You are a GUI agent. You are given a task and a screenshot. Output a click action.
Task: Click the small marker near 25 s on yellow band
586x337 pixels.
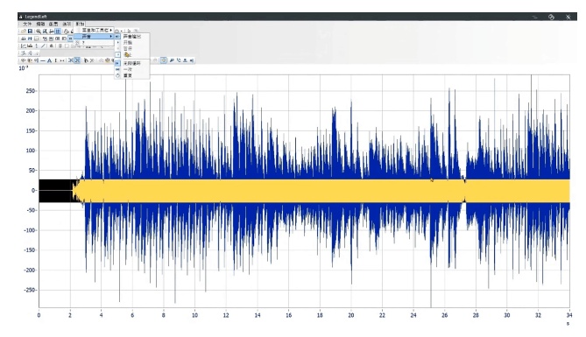[432, 180]
